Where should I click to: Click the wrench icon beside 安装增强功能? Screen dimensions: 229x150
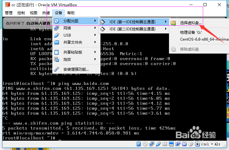tap(57, 69)
